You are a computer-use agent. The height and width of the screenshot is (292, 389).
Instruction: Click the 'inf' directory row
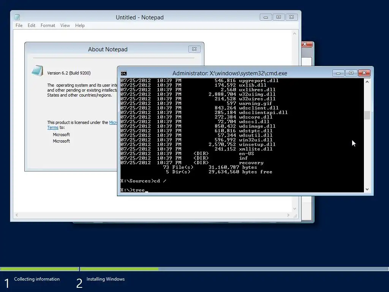tap(184, 158)
